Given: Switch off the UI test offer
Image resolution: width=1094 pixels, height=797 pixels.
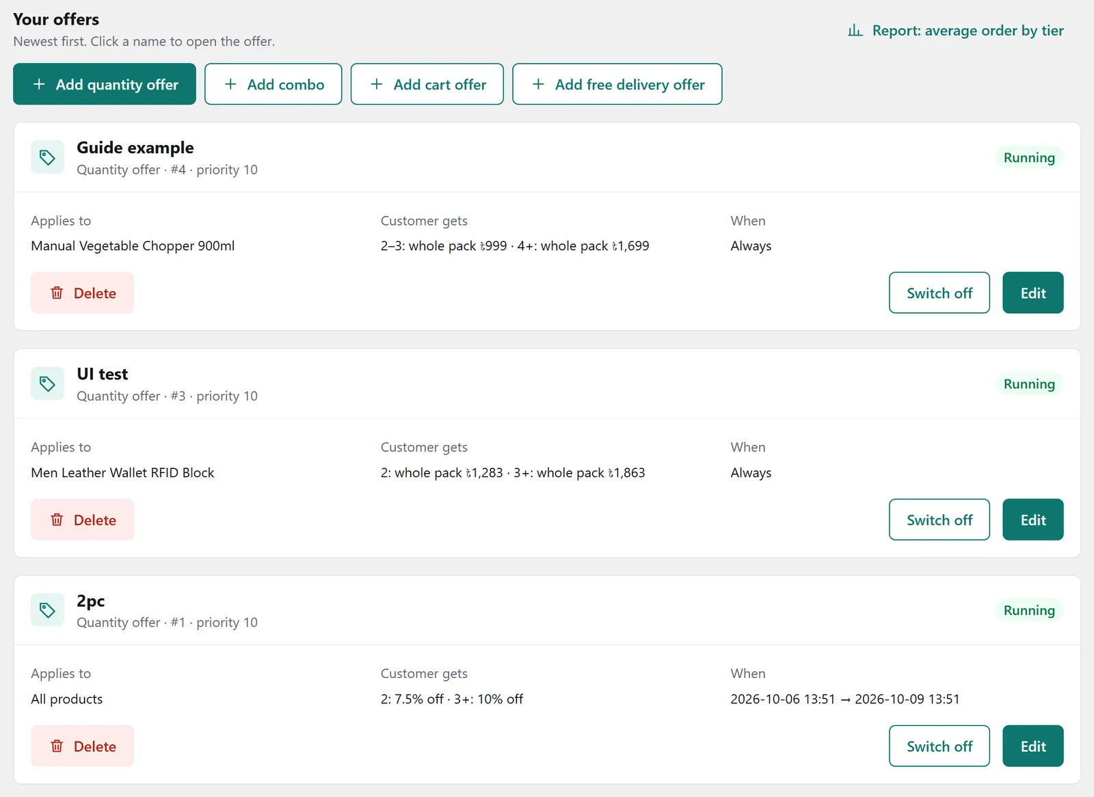Looking at the screenshot, I should (x=939, y=520).
